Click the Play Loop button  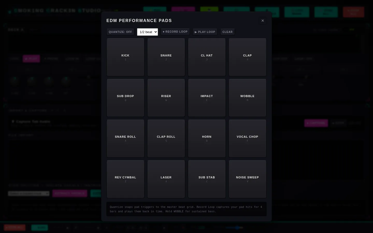coord(205,32)
